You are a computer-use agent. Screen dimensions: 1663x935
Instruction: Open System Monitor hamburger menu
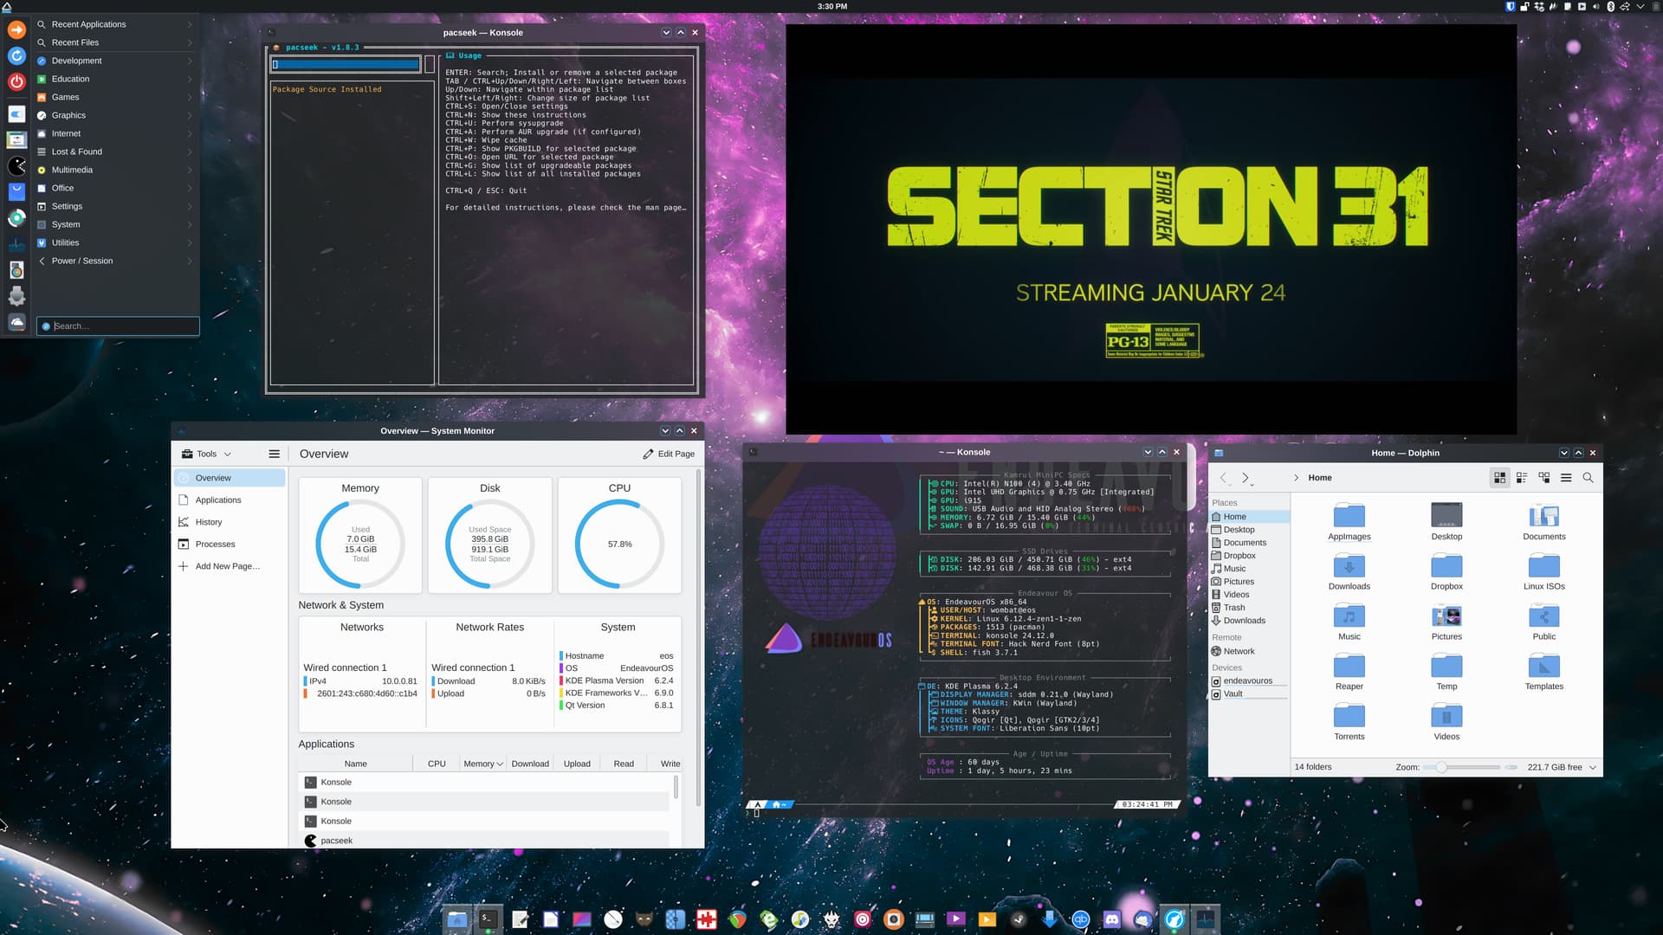tap(274, 454)
